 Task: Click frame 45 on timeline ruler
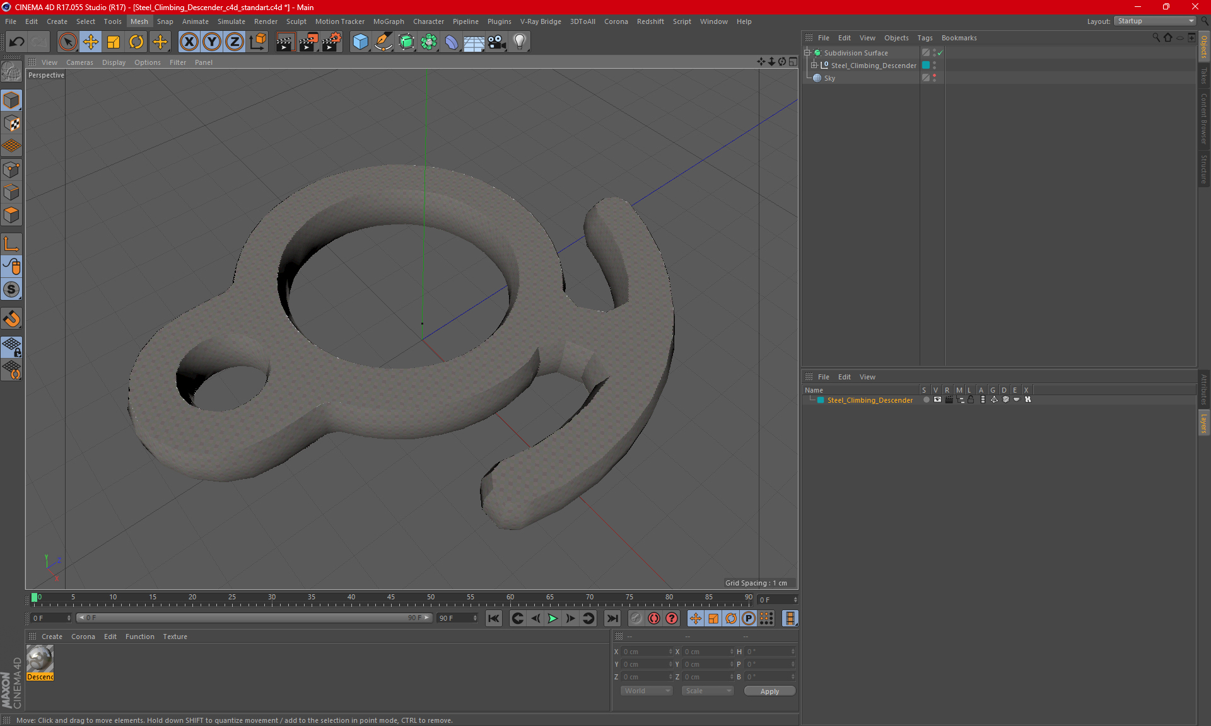pyautogui.click(x=391, y=597)
